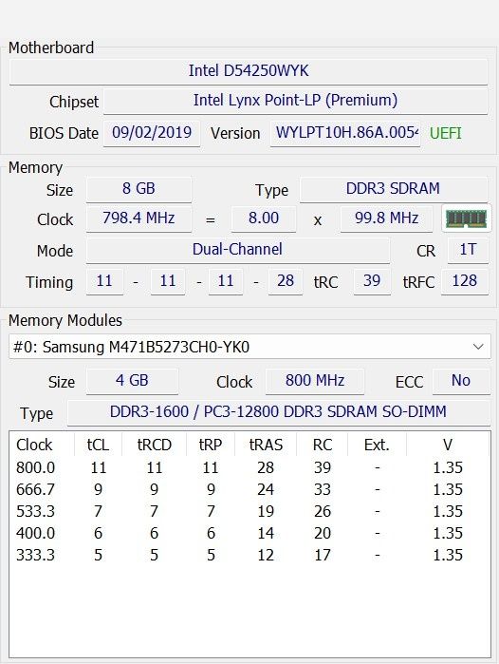
Task: Select the 666.7 clock timing row
Action: (x=249, y=489)
